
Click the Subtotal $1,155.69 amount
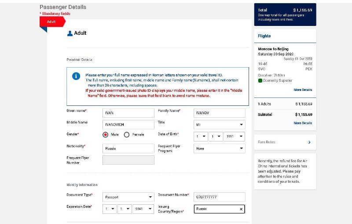coord(304,115)
